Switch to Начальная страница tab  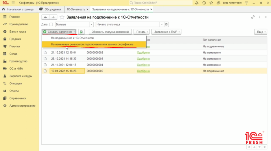[18, 9]
